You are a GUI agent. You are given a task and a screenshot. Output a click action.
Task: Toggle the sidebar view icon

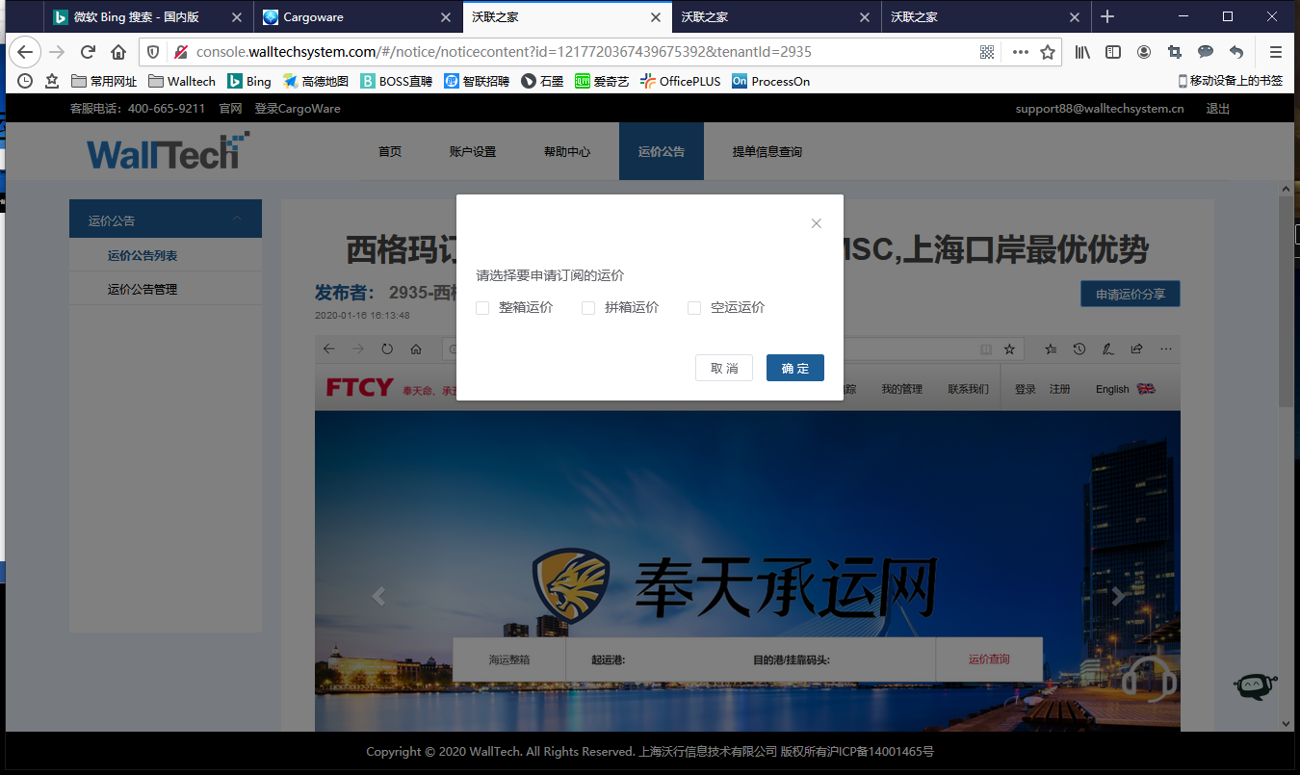1113,52
